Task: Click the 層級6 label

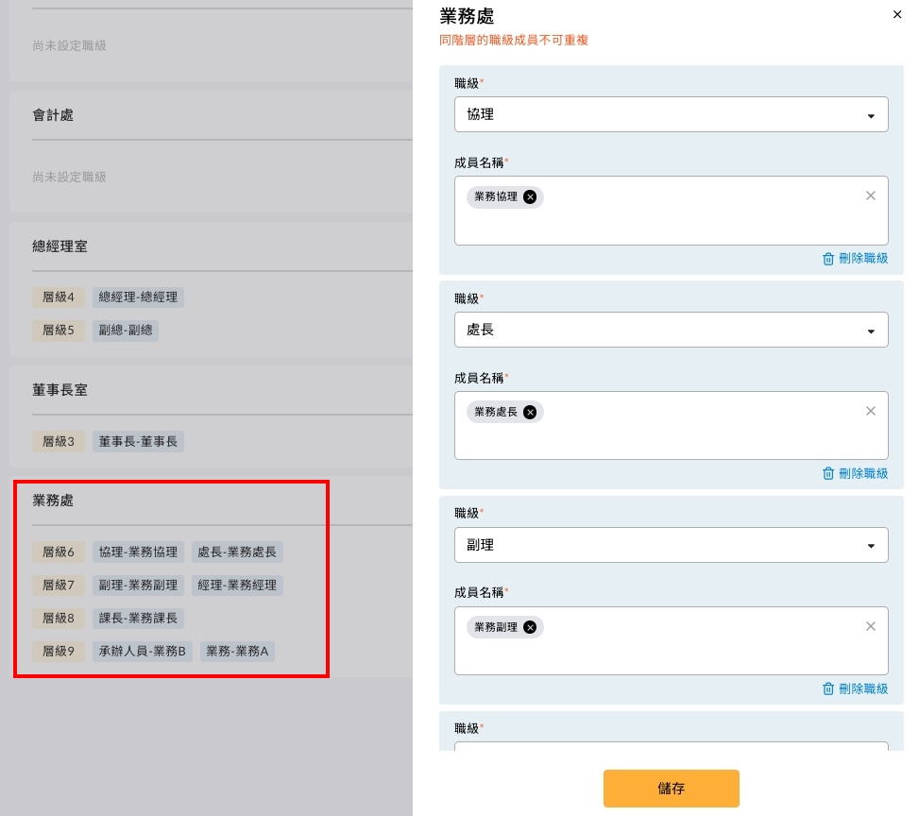Action: tap(59, 552)
